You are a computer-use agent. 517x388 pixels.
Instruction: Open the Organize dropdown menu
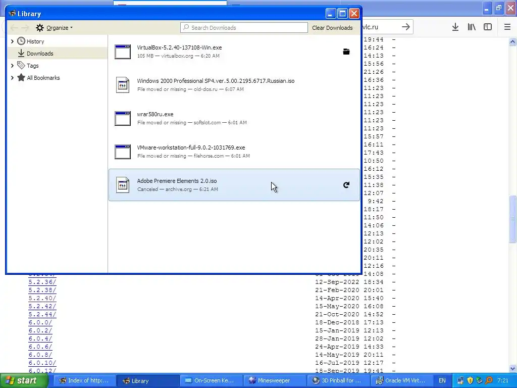pos(55,28)
